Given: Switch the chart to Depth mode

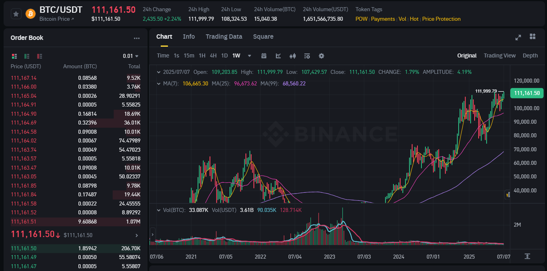Looking at the screenshot, I should click(530, 55).
